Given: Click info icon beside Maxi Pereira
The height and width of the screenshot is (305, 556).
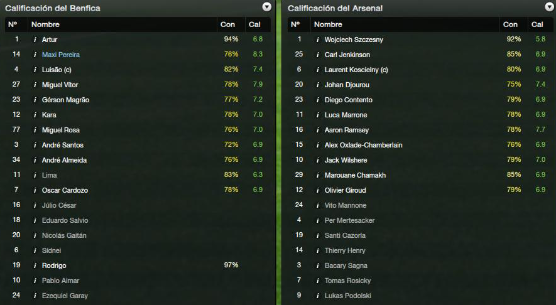Looking at the screenshot, I should point(35,55).
